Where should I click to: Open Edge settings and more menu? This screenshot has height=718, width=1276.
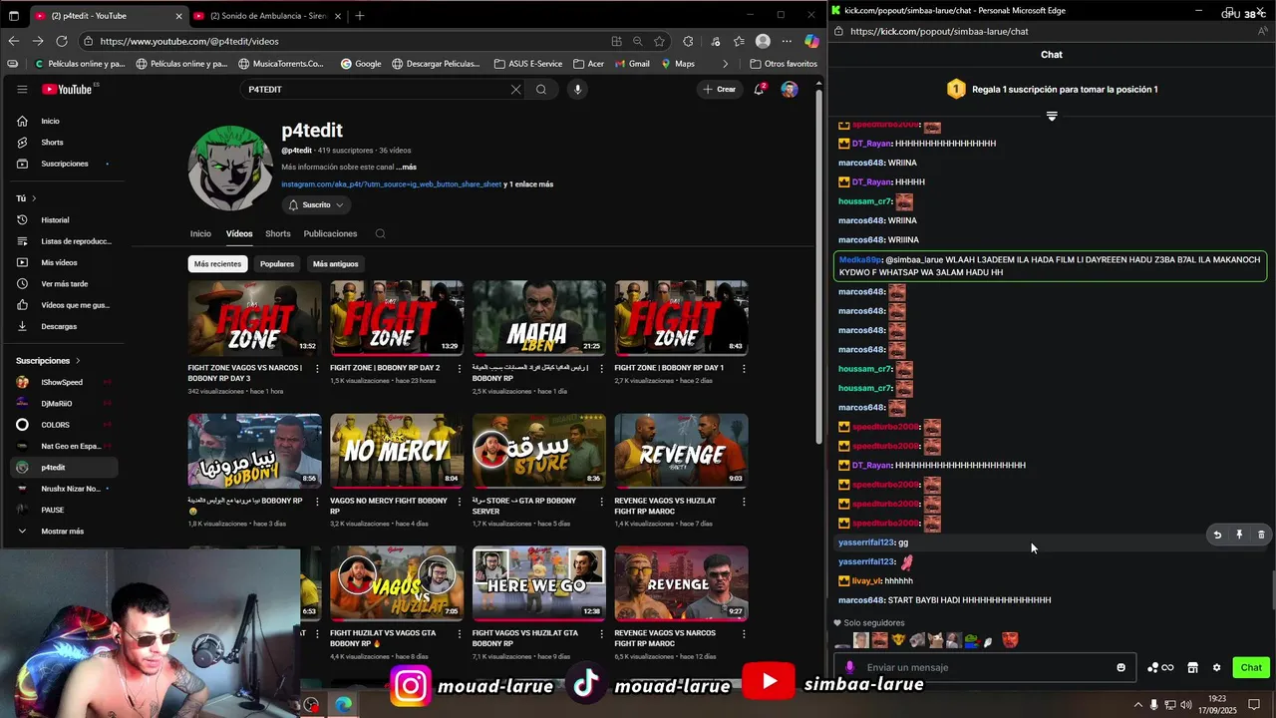coord(787,41)
